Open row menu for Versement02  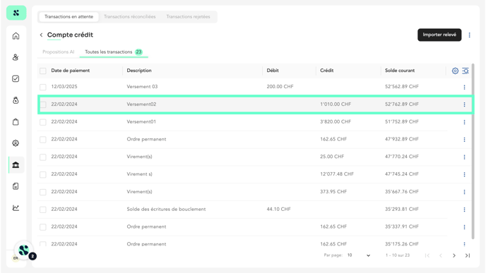(x=464, y=104)
